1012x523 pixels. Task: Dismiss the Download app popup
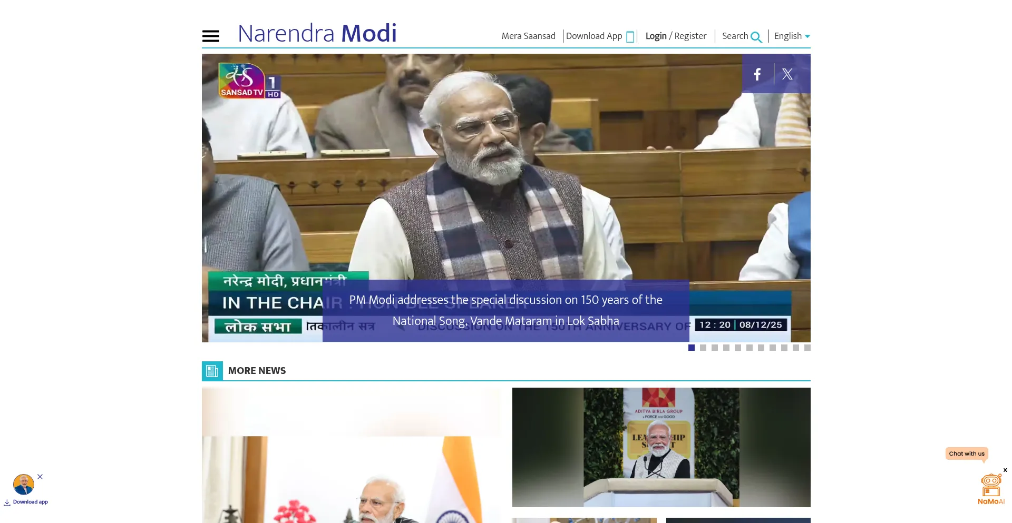(x=40, y=477)
